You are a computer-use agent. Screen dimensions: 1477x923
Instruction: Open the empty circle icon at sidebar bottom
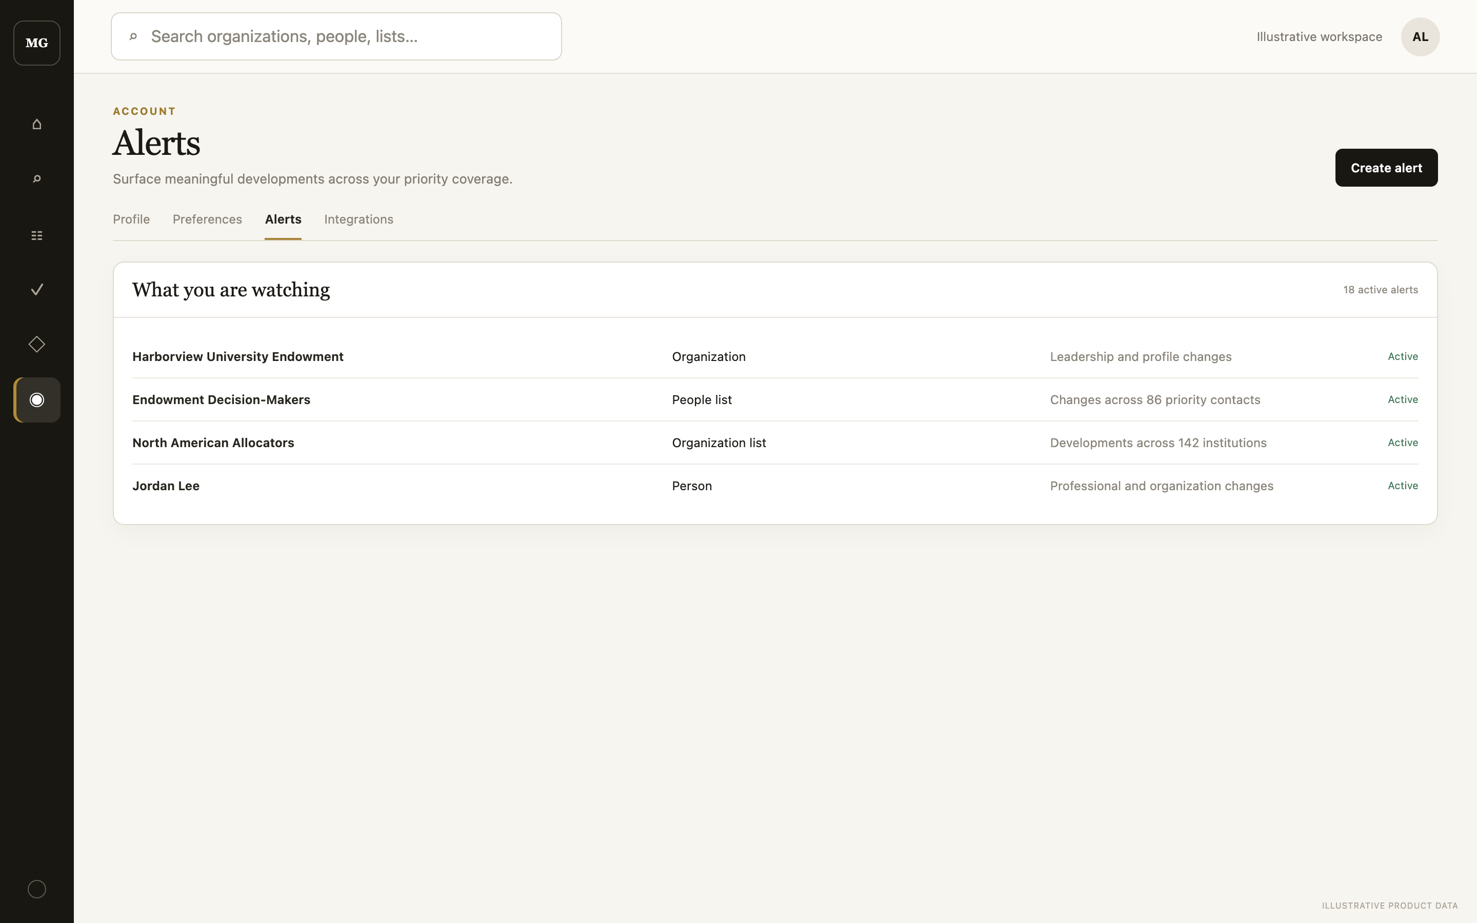[36, 889]
